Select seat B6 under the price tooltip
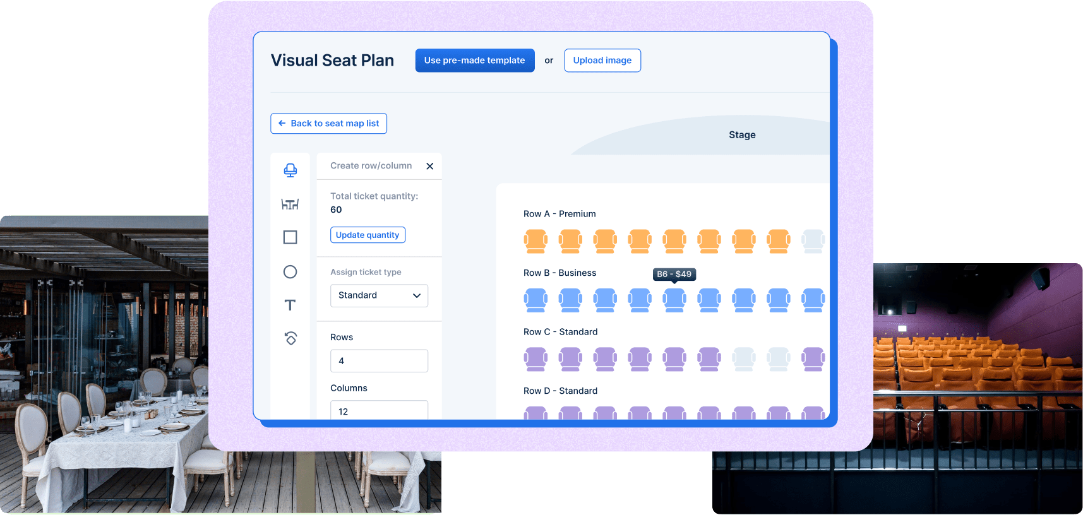Image resolution: width=1083 pixels, height=515 pixels. tap(674, 300)
